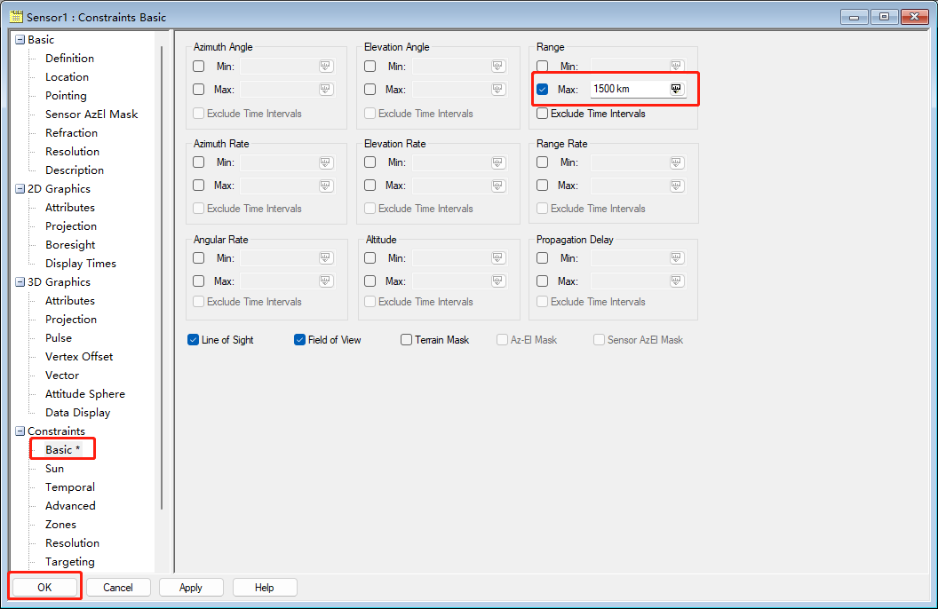Disable the Field of View constraint
Screen dimensions: 938x609
tap(299, 339)
